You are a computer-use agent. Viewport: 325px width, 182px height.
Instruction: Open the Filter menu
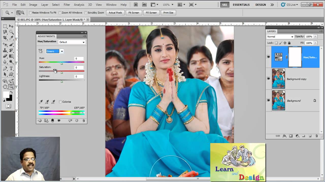pos(67,5)
